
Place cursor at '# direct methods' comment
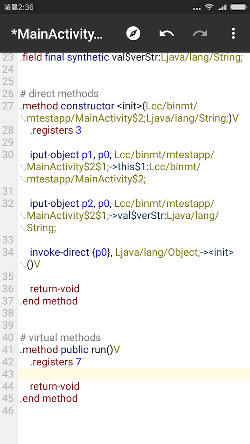point(59,94)
